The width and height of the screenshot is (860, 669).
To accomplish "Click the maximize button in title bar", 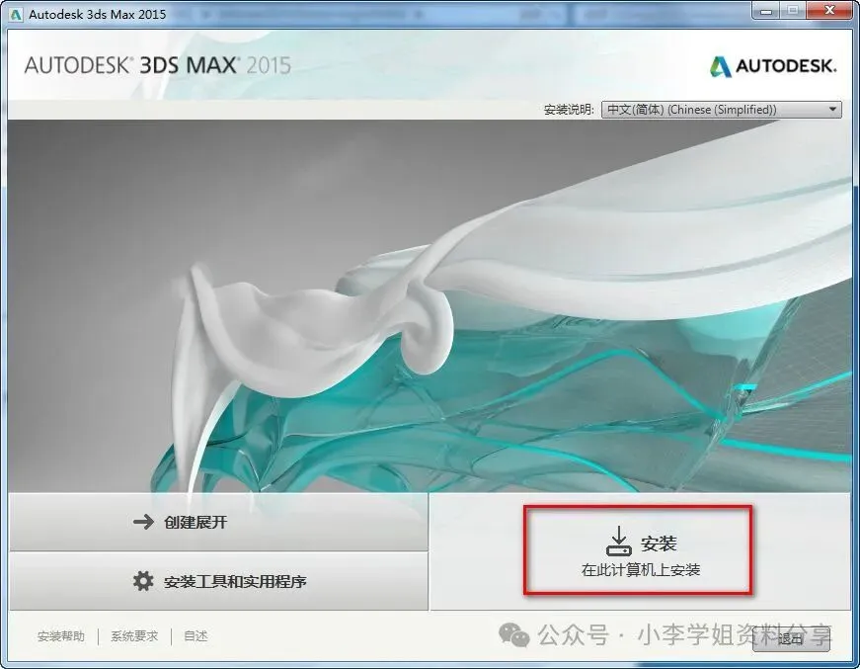I will 794,11.
